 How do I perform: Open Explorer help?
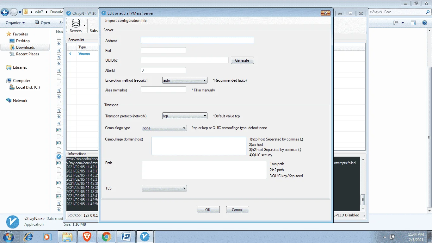coord(425,23)
